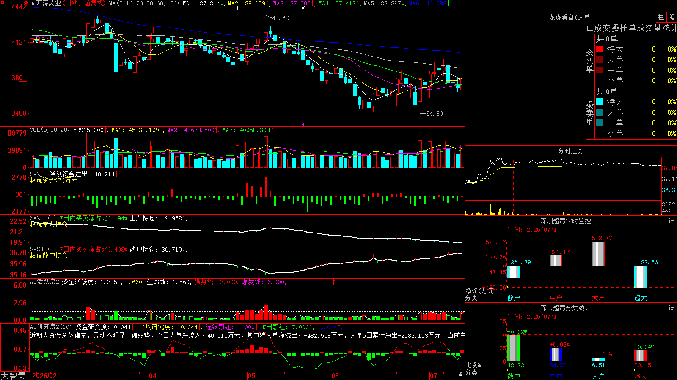Click the red 特大 buy order color square
This screenshot has height=380, width=677.
click(x=599, y=49)
